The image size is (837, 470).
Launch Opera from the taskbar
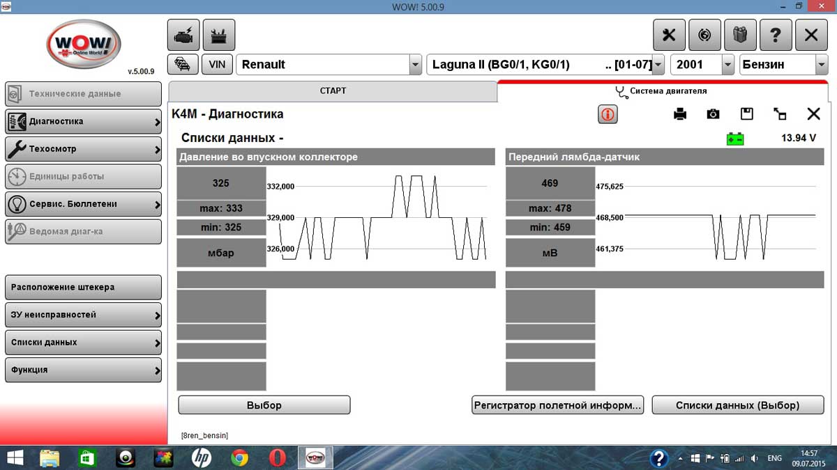tap(278, 458)
